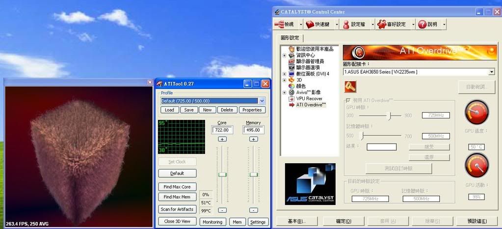Click the ATITool title bar icon
502x229 pixels.
point(159,84)
